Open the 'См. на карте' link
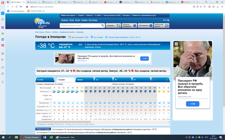This screenshot has width=225, height=140. 98,37
